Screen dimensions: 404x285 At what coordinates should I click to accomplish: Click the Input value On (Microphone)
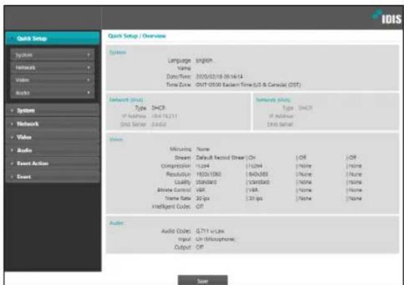(x=216, y=239)
